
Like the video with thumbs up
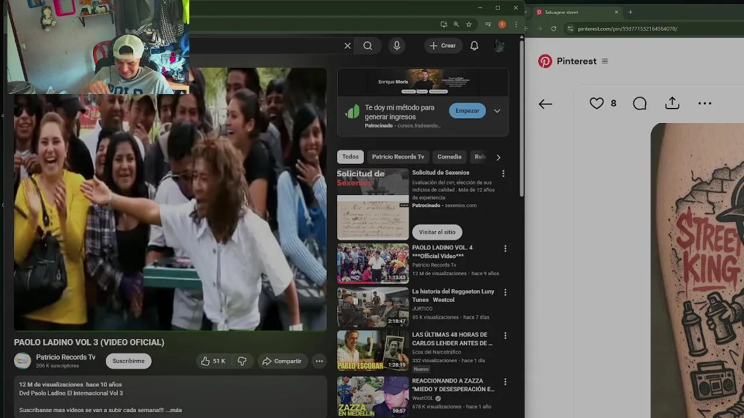(x=213, y=361)
